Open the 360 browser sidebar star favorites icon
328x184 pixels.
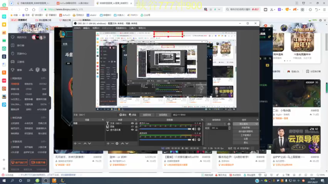pyautogui.click(x=4, y=25)
